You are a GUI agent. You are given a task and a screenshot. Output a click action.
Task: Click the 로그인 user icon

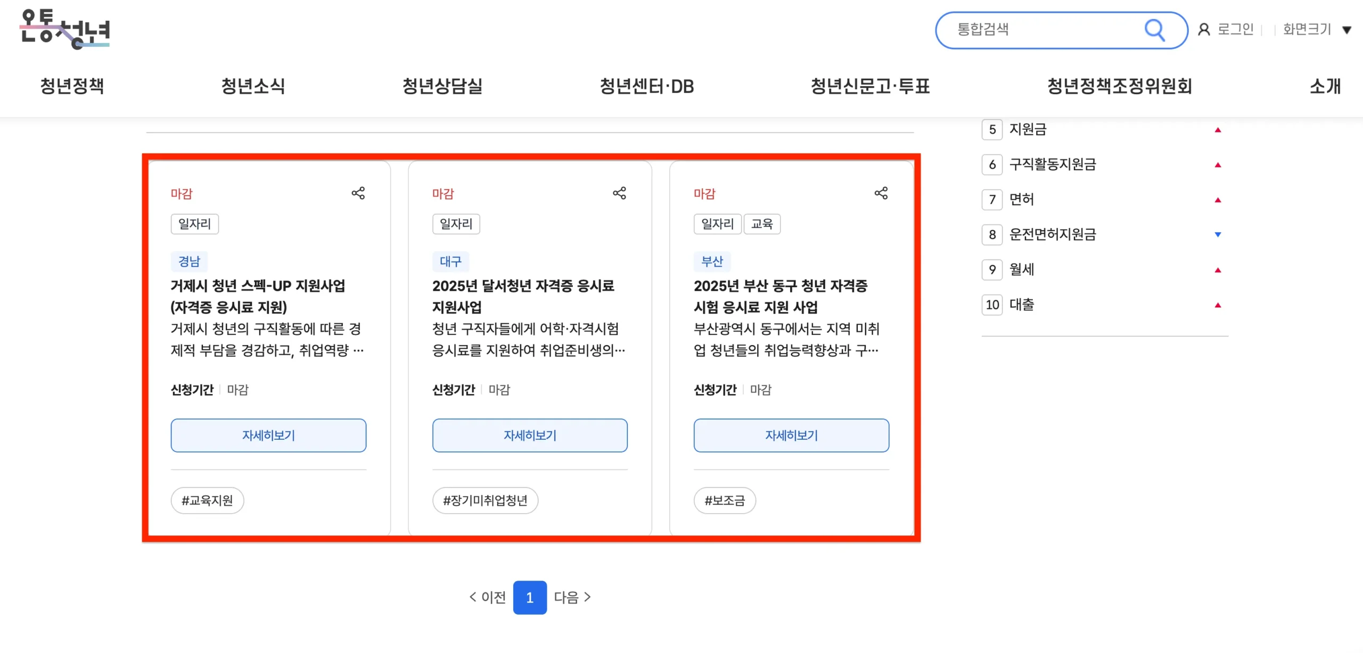click(x=1204, y=30)
